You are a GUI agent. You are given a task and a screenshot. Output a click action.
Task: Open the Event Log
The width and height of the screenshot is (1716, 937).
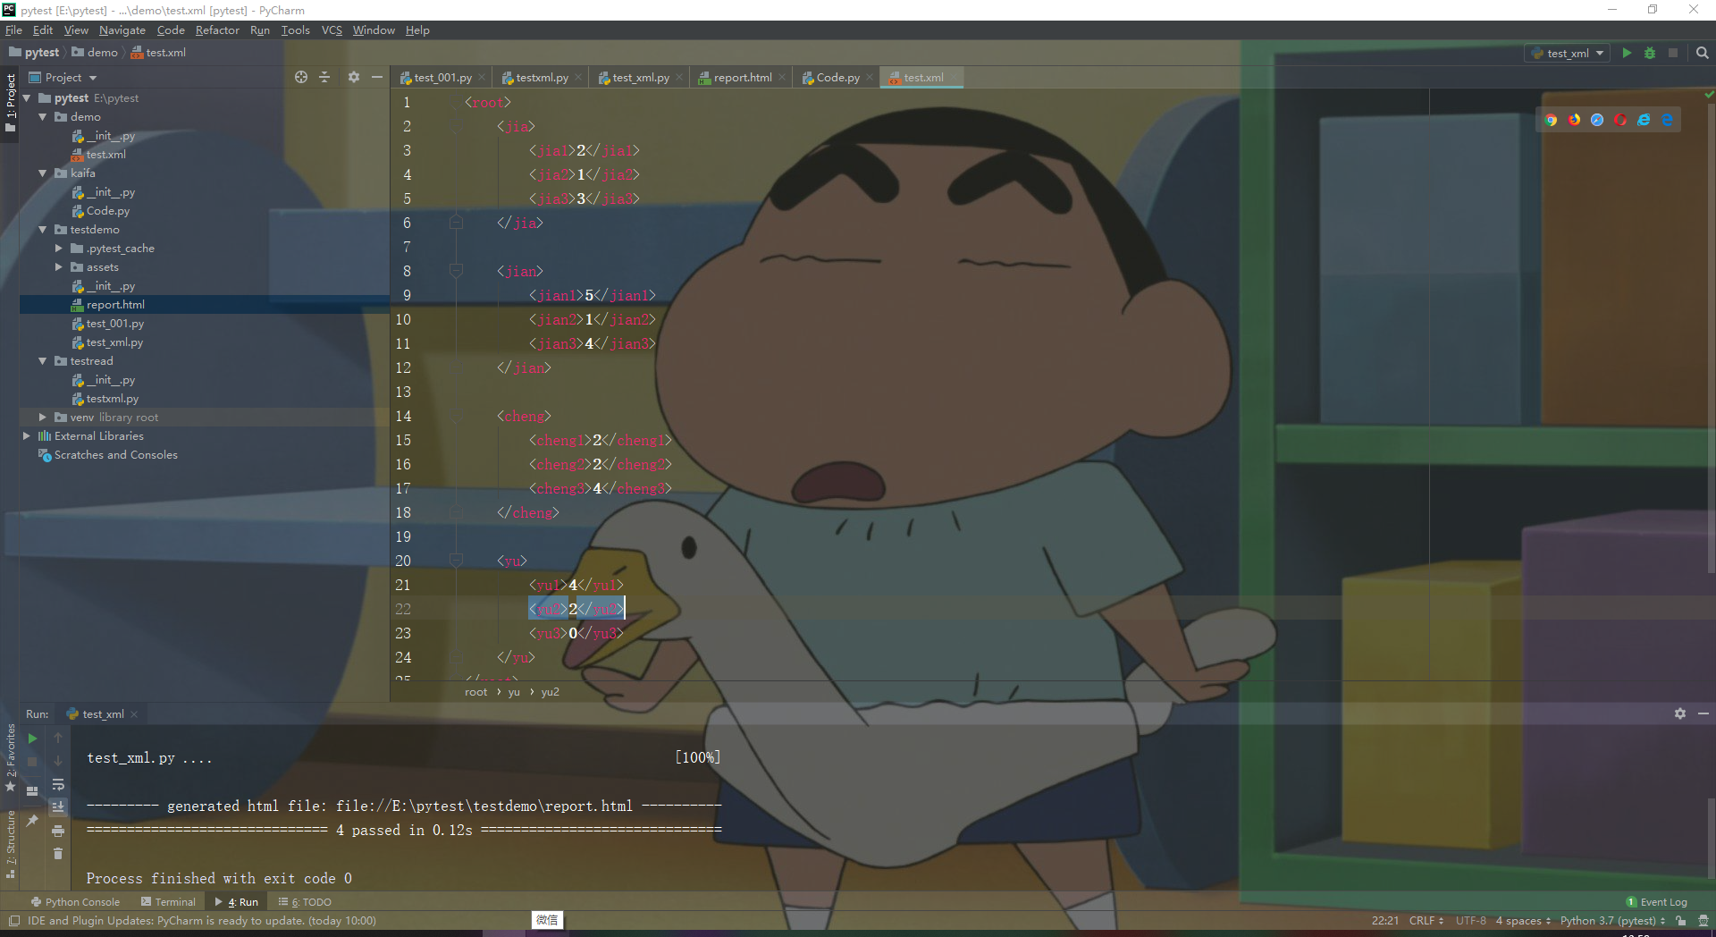[x=1656, y=902]
